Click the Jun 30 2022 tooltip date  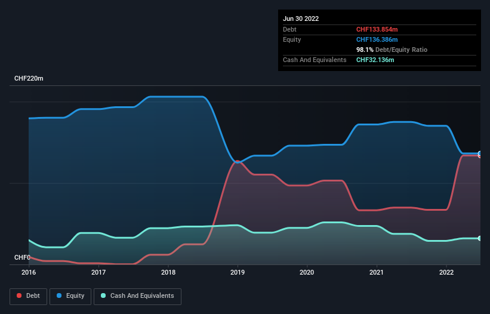click(301, 19)
